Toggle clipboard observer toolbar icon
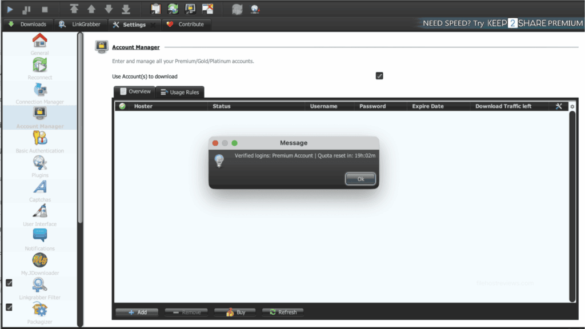585x329 pixels. (155, 9)
